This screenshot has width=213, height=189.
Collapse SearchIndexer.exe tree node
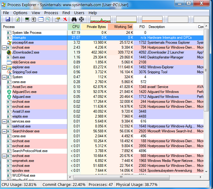pos(4,131)
